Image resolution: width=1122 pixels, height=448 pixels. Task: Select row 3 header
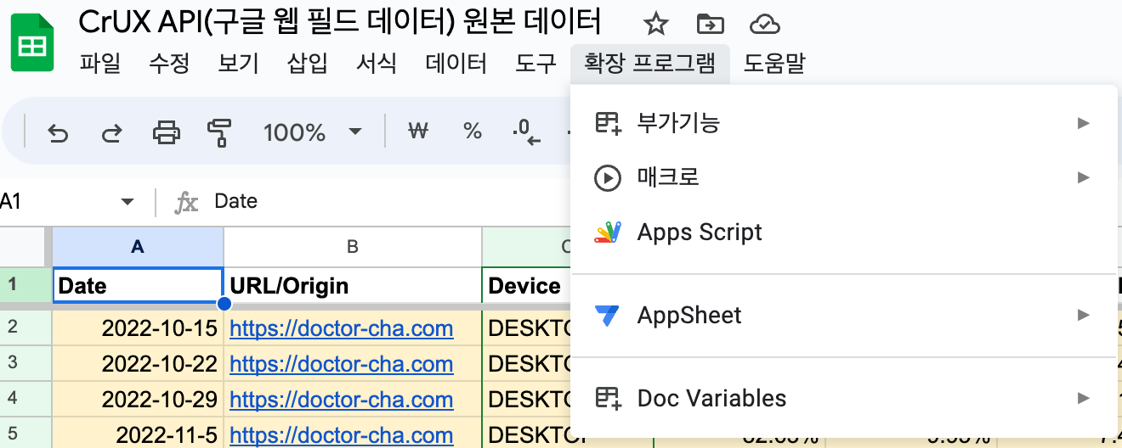tap(25, 364)
